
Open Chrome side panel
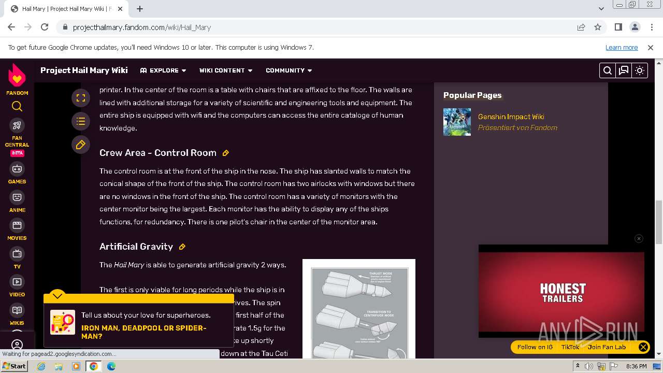(618, 27)
